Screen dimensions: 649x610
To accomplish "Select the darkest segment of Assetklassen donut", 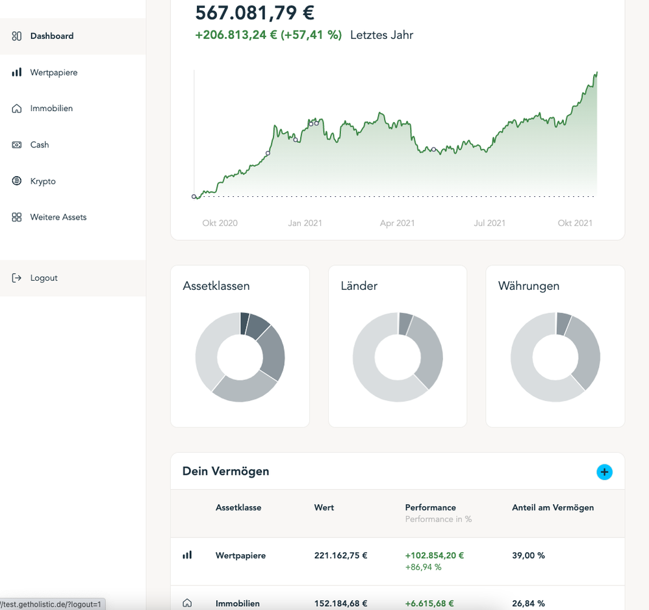I will point(244,323).
